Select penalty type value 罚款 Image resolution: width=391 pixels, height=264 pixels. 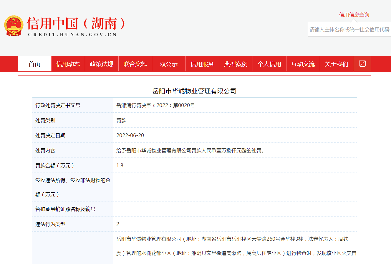pos(121,120)
